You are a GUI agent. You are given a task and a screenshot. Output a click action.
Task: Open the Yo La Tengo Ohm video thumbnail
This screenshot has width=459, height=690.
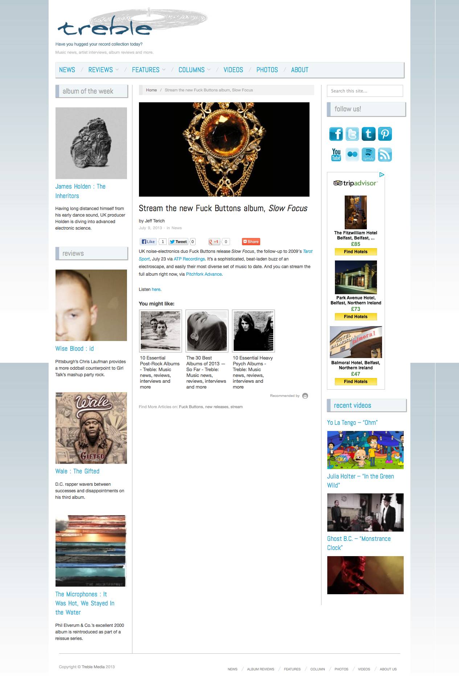click(365, 450)
